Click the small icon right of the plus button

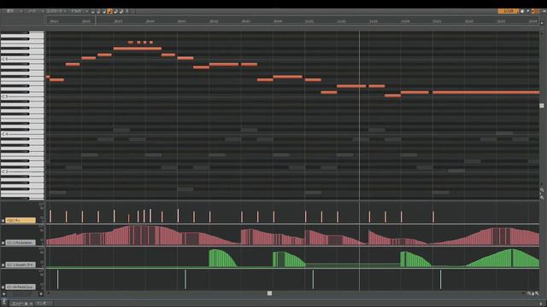[41, 293]
